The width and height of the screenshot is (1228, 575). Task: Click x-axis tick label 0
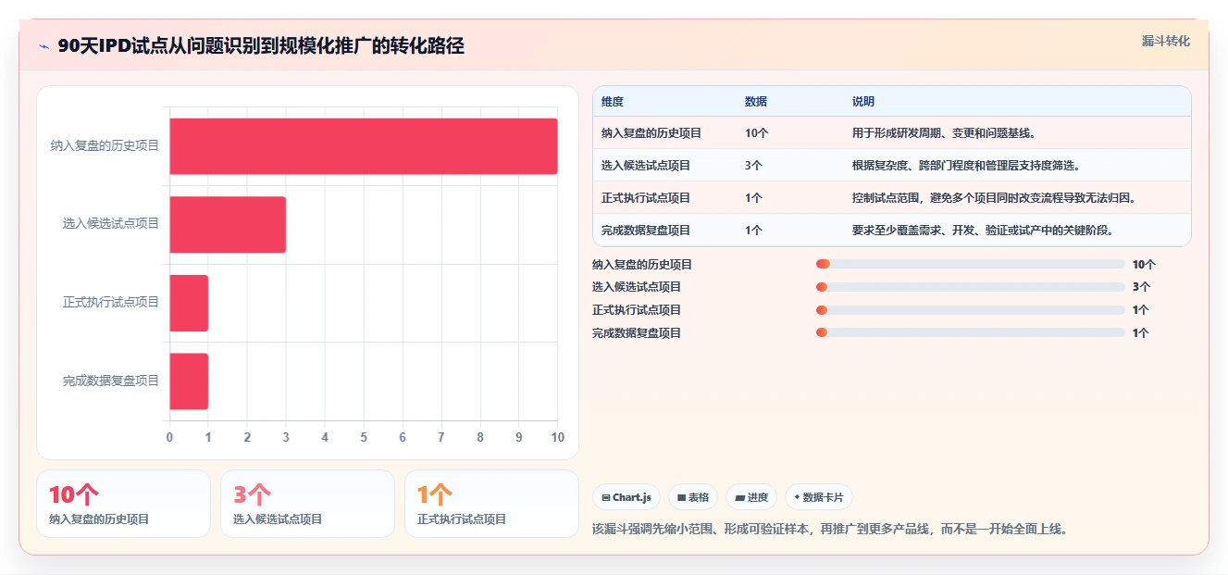(x=169, y=437)
